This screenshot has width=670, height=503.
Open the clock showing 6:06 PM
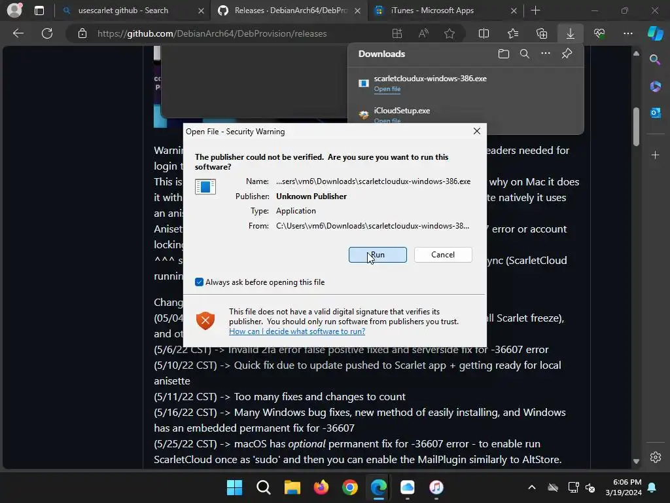pos(624,487)
